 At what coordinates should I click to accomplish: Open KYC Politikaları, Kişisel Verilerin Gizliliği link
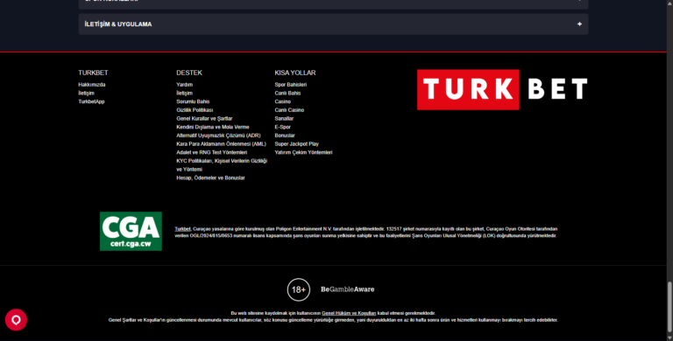pyautogui.click(x=222, y=165)
